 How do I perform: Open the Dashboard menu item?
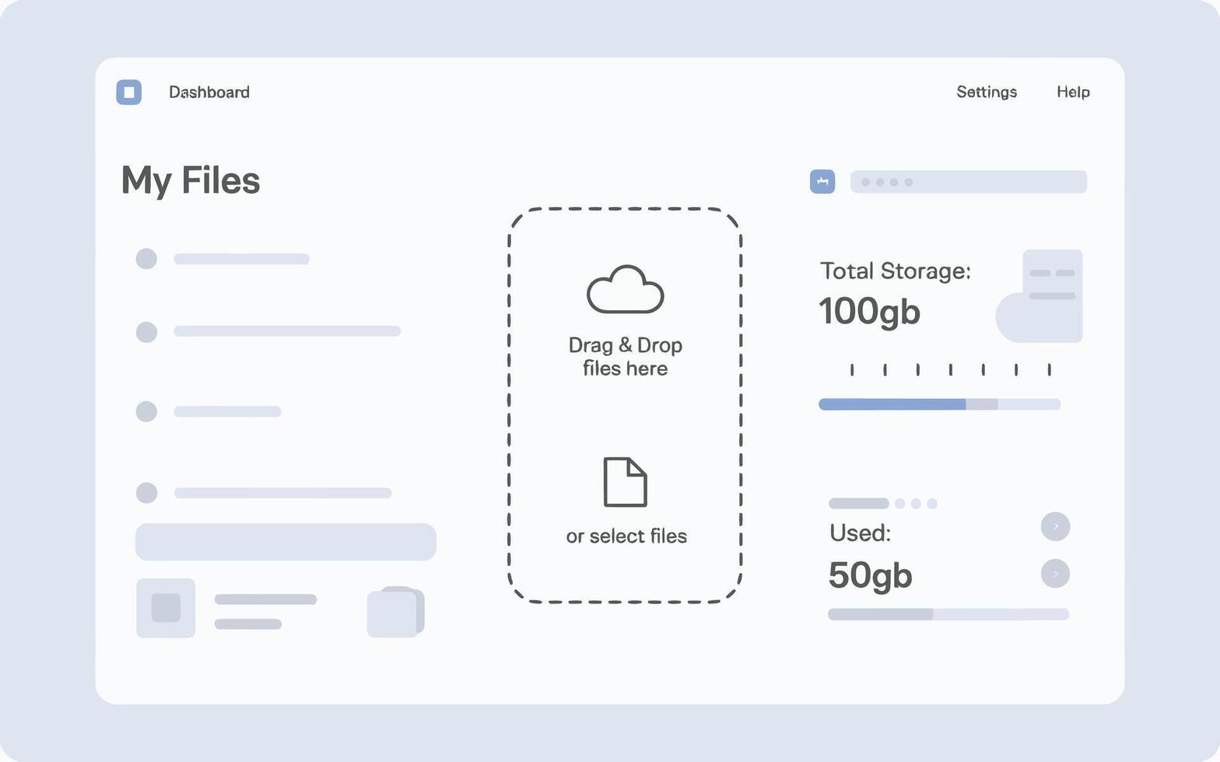pos(209,92)
